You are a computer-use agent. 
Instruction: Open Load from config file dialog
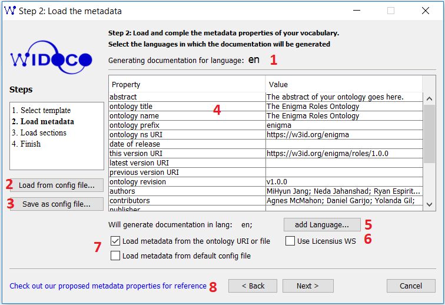coord(57,185)
